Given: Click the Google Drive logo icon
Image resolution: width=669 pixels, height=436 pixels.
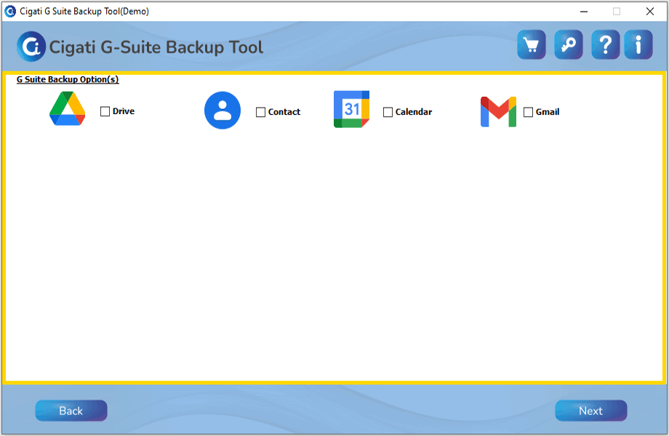Looking at the screenshot, I should (68, 110).
